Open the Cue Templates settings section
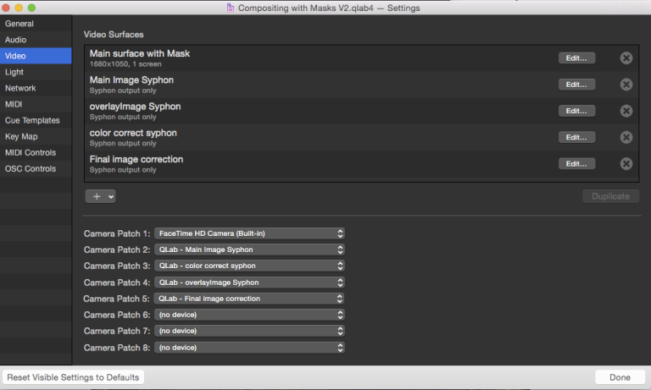Viewport: 651px width, 390px height. click(x=32, y=121)
